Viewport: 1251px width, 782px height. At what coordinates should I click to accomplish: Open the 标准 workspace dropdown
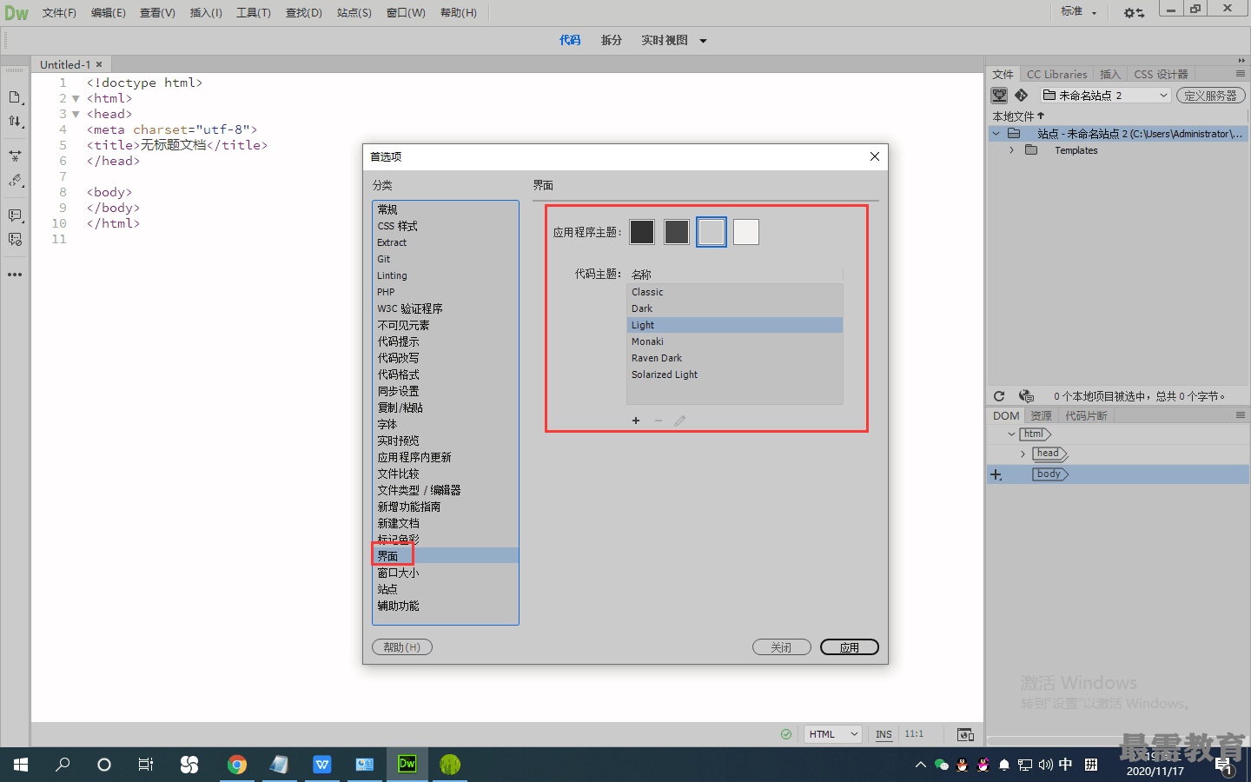tap(1079, 12)
